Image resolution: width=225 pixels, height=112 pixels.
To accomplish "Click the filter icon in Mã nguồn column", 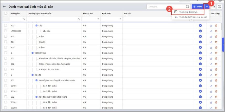I will pos(24,19).
